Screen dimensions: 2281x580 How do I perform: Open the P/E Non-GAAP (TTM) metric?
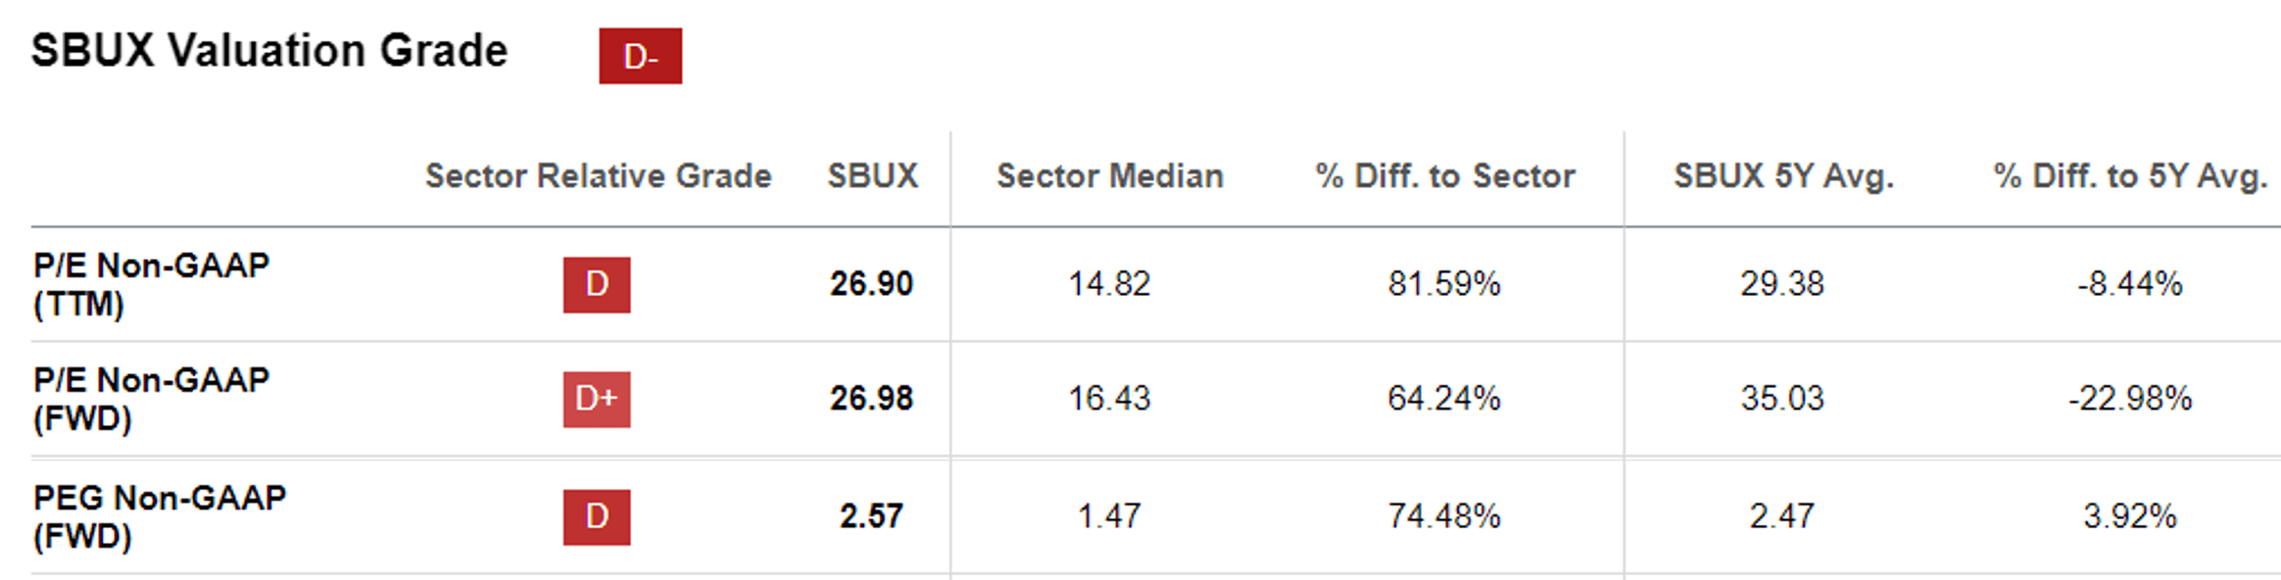pos(151,284)
